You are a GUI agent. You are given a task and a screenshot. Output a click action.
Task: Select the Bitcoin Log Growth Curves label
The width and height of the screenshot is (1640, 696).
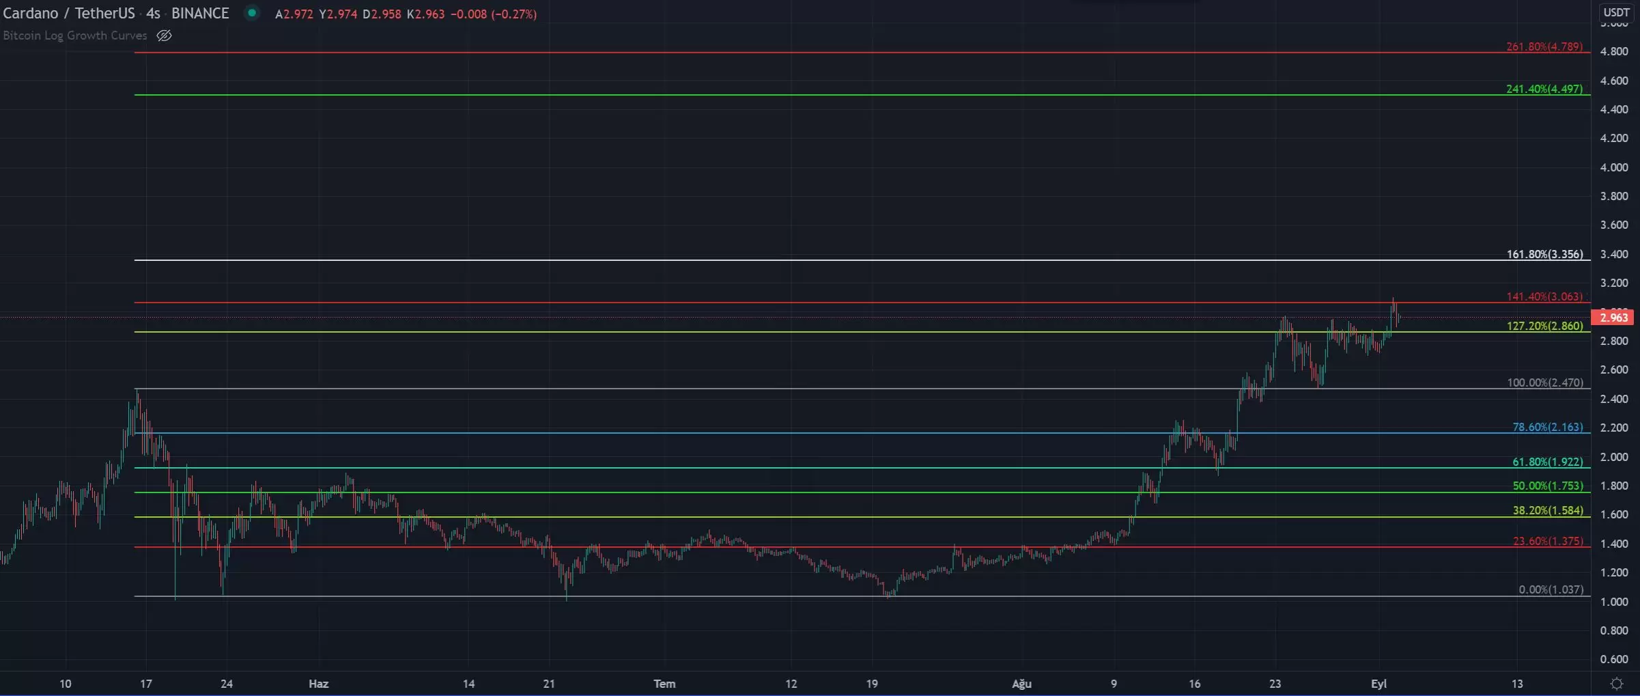tap(75, 36)
